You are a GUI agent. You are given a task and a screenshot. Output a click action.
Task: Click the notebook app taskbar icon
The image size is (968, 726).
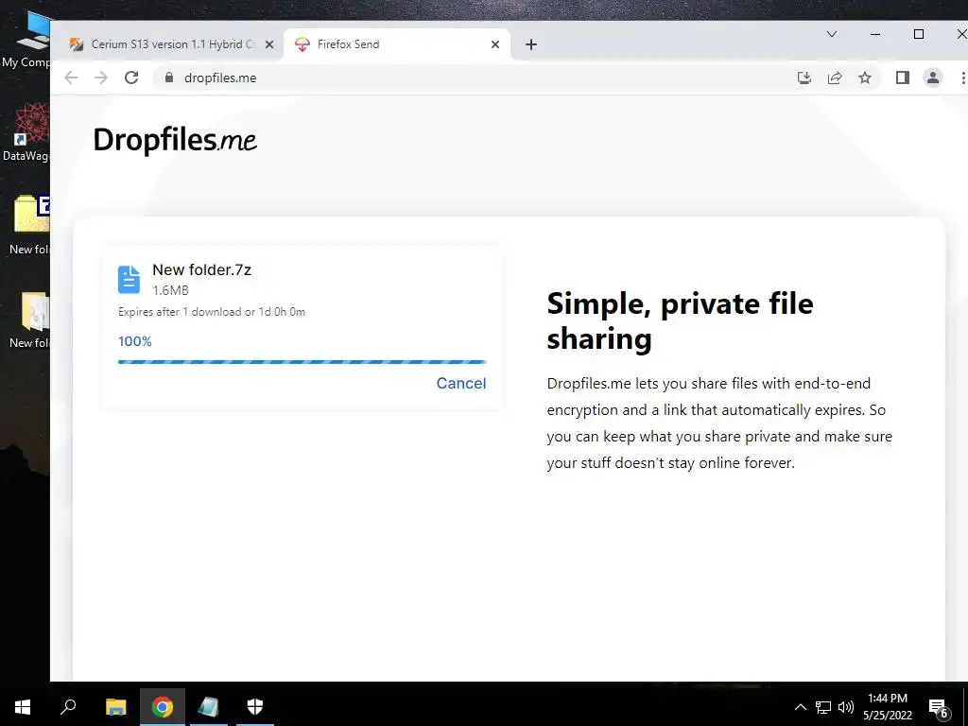click(x=209, y=706)
